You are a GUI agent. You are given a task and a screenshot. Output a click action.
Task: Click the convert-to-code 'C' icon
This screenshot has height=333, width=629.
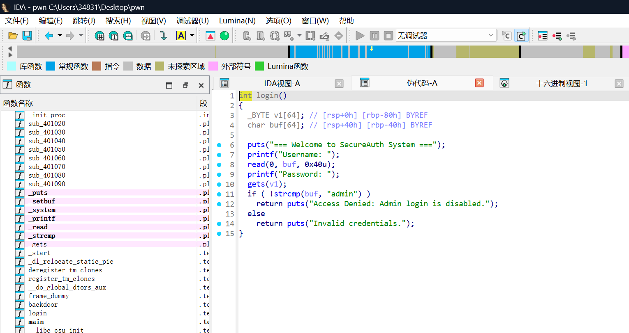pos(247,36)
